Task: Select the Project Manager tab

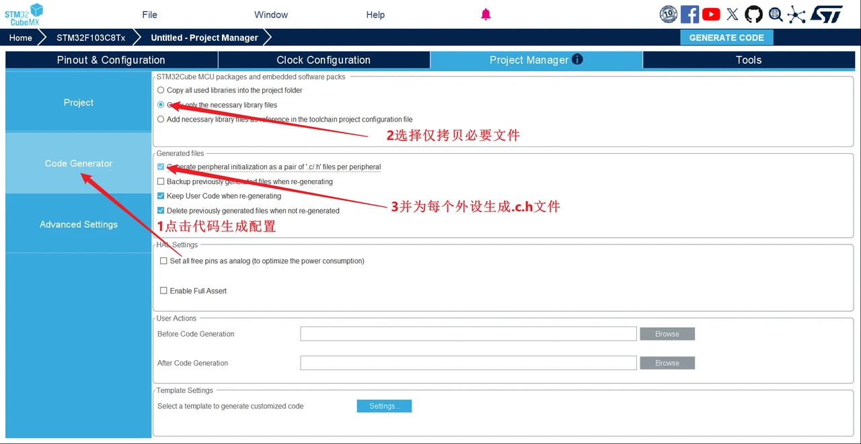Action: click(x=536, y=60)
